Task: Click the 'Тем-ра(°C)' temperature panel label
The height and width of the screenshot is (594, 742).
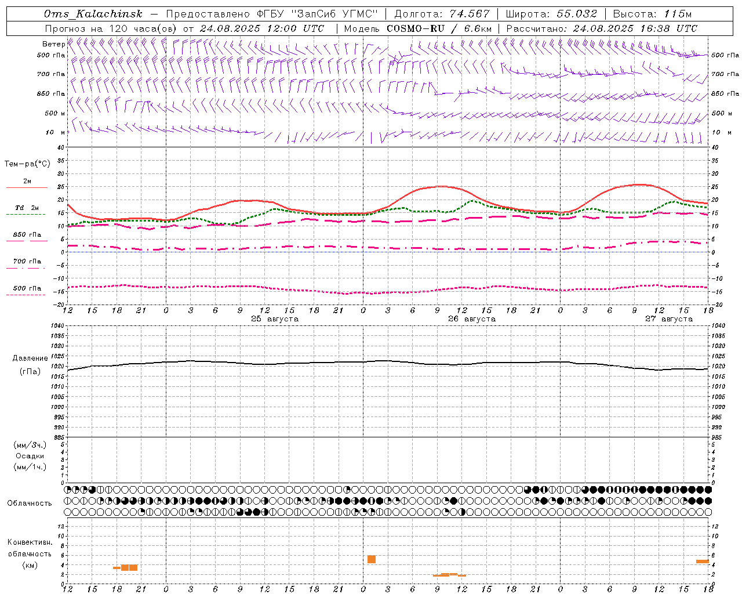Action: (x=27, y=164)
